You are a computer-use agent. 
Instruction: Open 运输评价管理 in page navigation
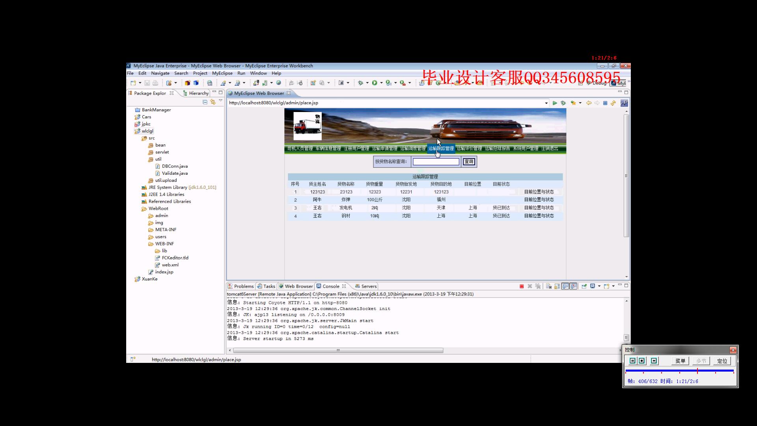(x=469, y=149)
